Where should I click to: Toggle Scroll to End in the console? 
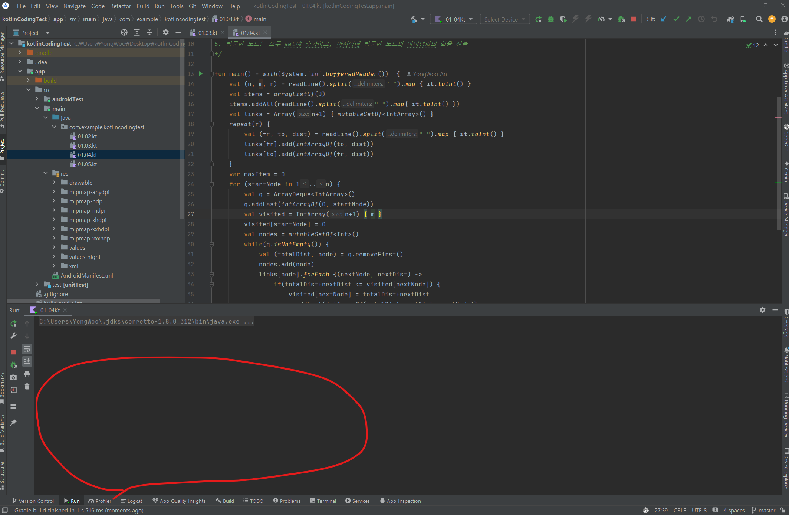click(x=27, y=361)
